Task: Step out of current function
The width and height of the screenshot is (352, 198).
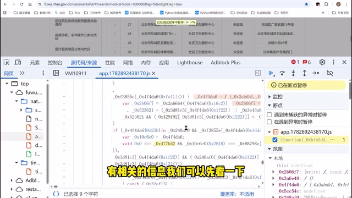Action: click(304, 73)
